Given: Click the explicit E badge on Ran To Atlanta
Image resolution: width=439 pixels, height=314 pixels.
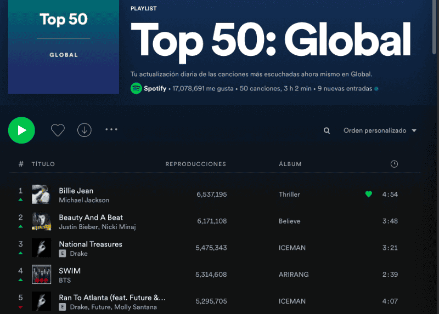Looking at the screenshot, I should tap(63, 307).
